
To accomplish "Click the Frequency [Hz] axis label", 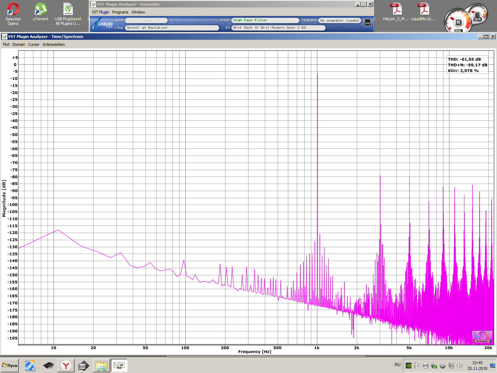I will tap(255, 352).
